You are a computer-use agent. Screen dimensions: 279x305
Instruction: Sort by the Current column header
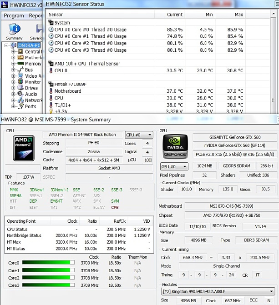170,15
